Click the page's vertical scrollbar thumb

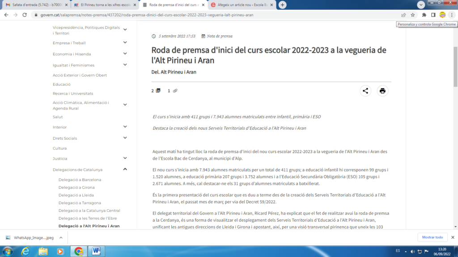[455, 66]
